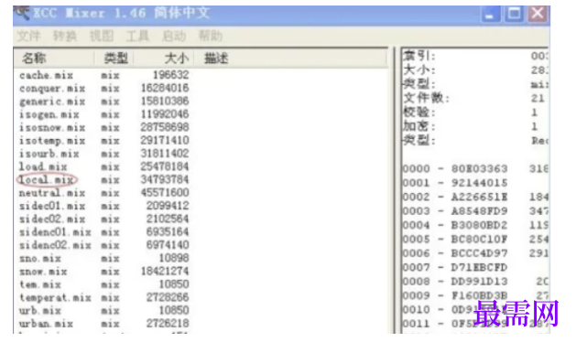The height and width of the screenshot is (342, 576).
Task: Select load.mix in the file list
Action: pyautogui.click(x=43, y=167)
